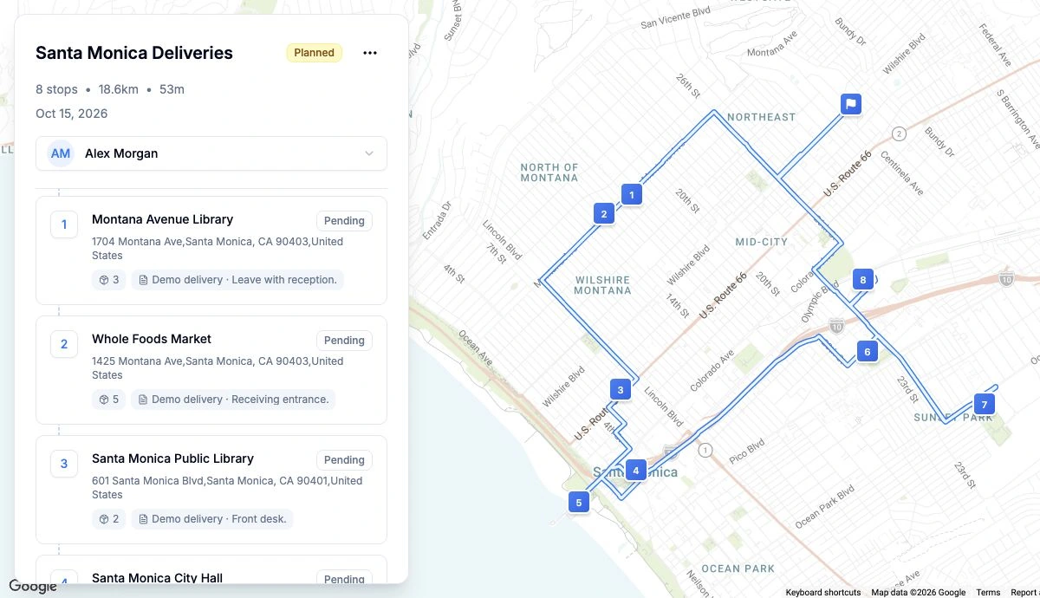Click Pending status of Montana Avenue Library
This screenshot has height=598, width=1040.
pos(344,221)
